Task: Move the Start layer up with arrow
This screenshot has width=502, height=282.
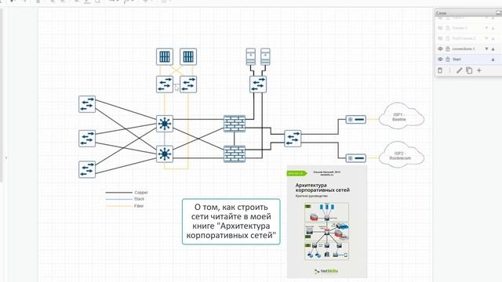Action: point(493,60)
